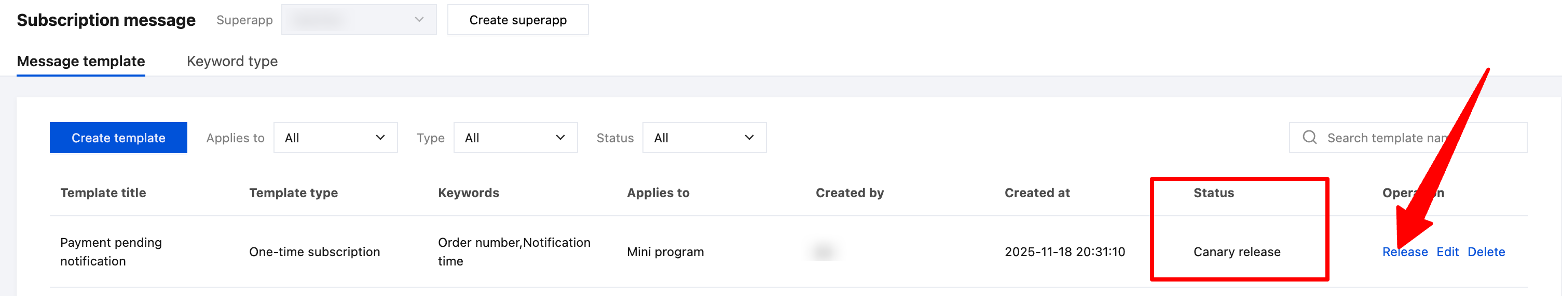Click the Status column header
This screenshot has height=296, width=1562.
pos(1213,193)
